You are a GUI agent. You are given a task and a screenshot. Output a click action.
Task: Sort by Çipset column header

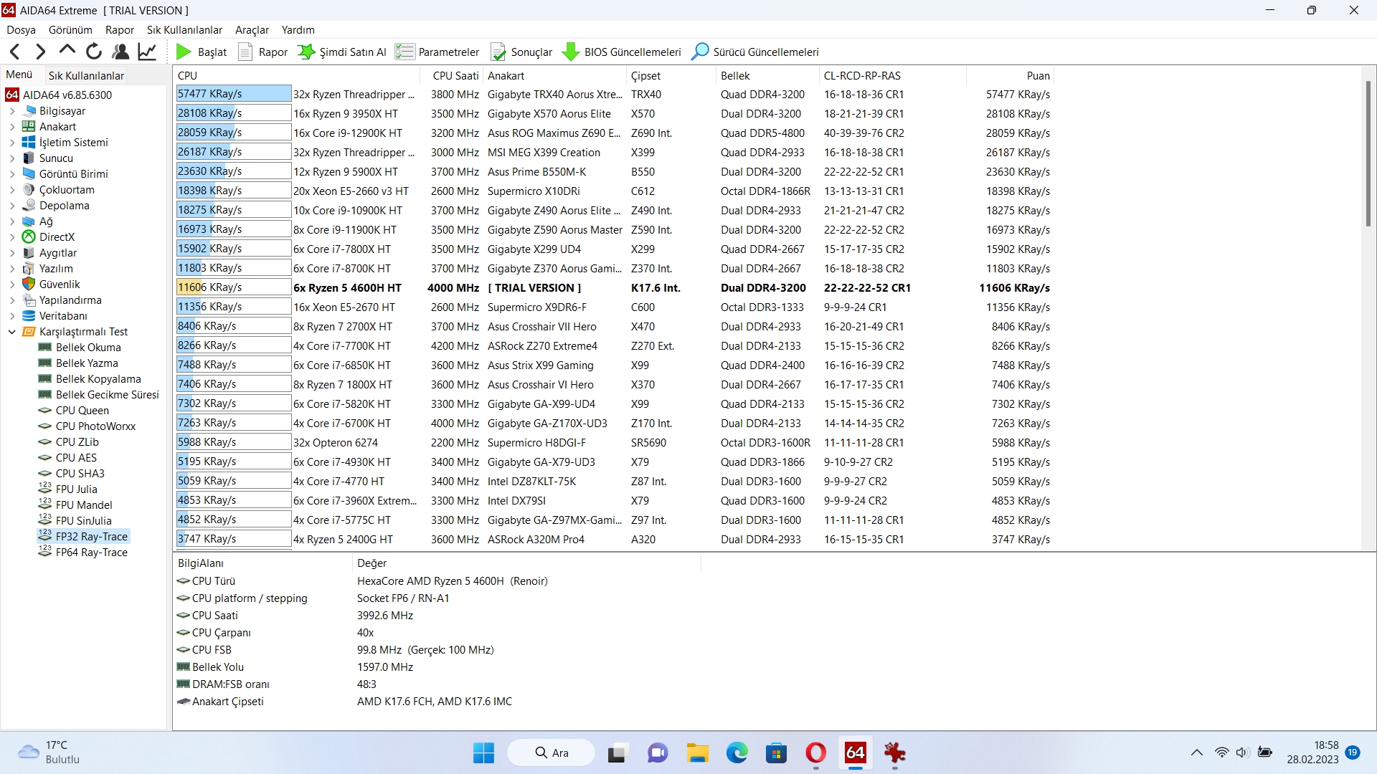pos(671,75)
